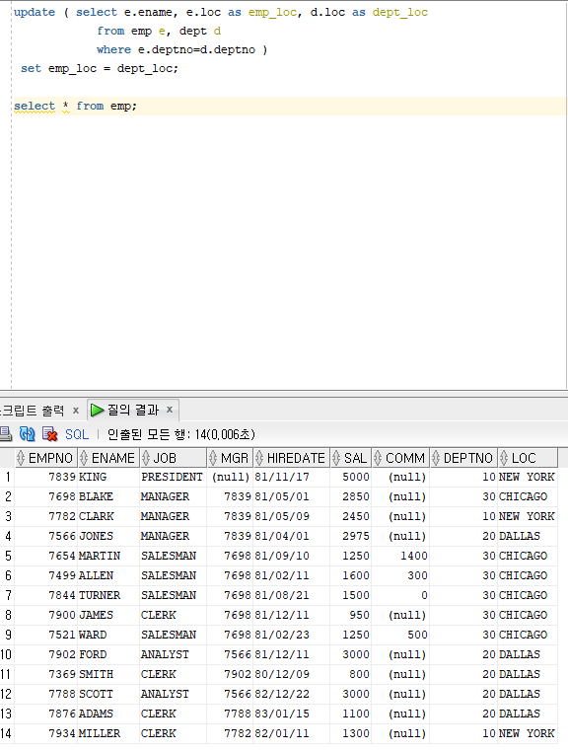This screenshot has height=752, width=568.
Task: Click sort icon of EMPNO column
Action: point(21,458)
